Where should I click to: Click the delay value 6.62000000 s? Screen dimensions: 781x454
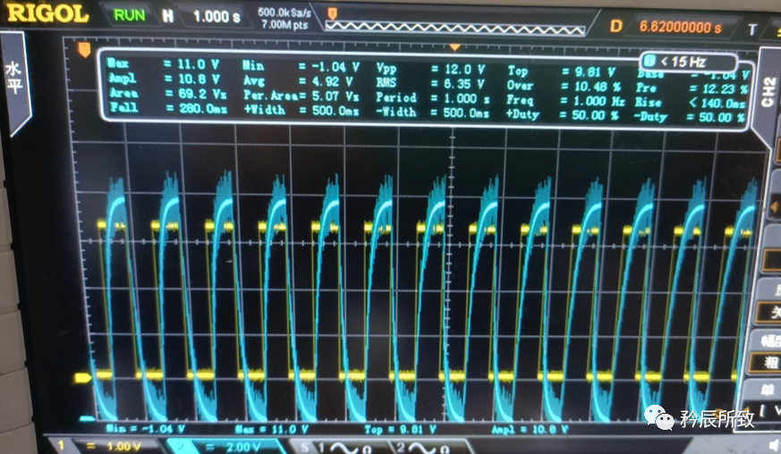click(682, 27)
